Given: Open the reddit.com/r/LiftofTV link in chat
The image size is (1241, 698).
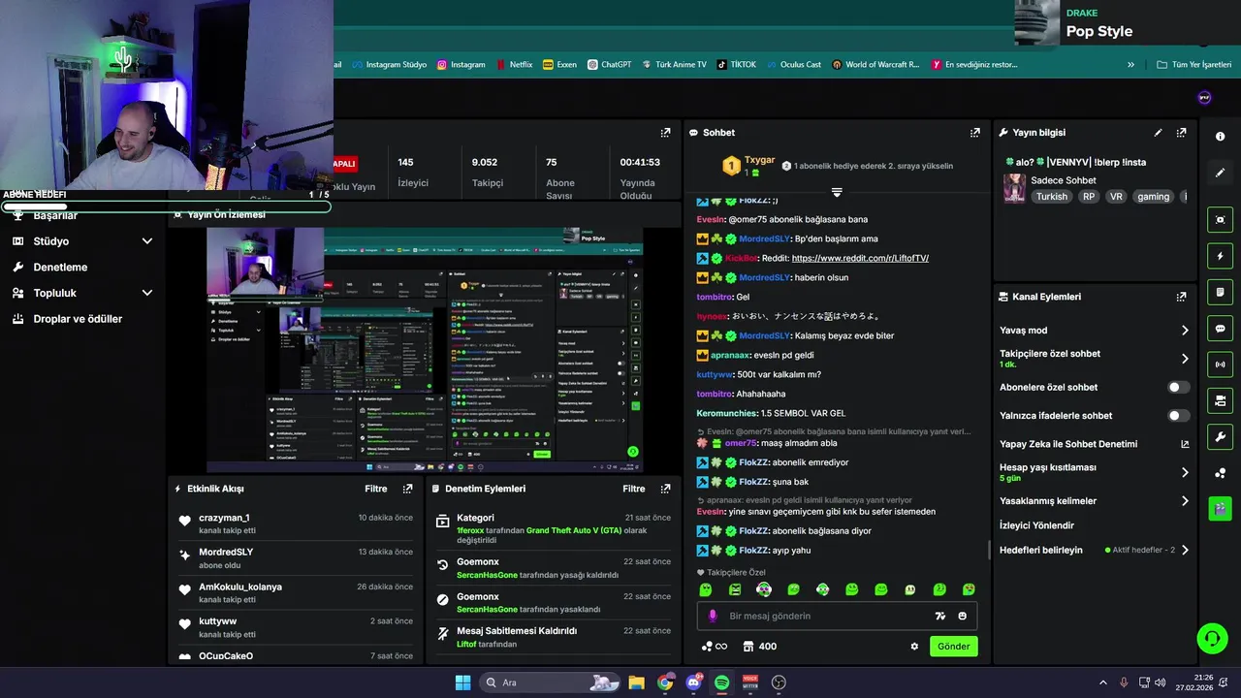Looking at the screenshot, I should click(x=860, y=258).
